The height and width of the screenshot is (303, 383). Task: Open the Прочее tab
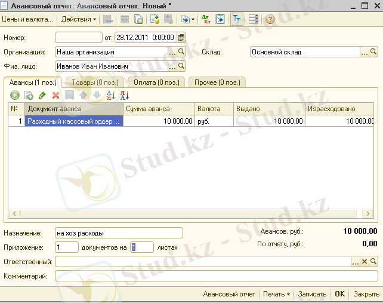point(217,82)
